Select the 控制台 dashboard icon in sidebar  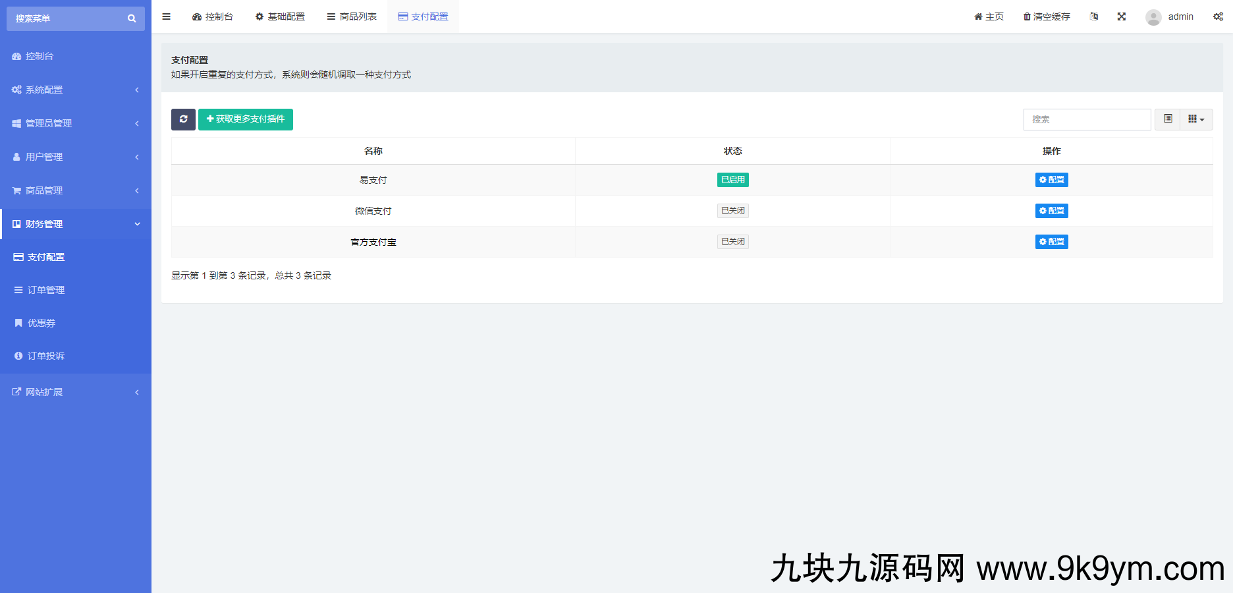[16, 56]
